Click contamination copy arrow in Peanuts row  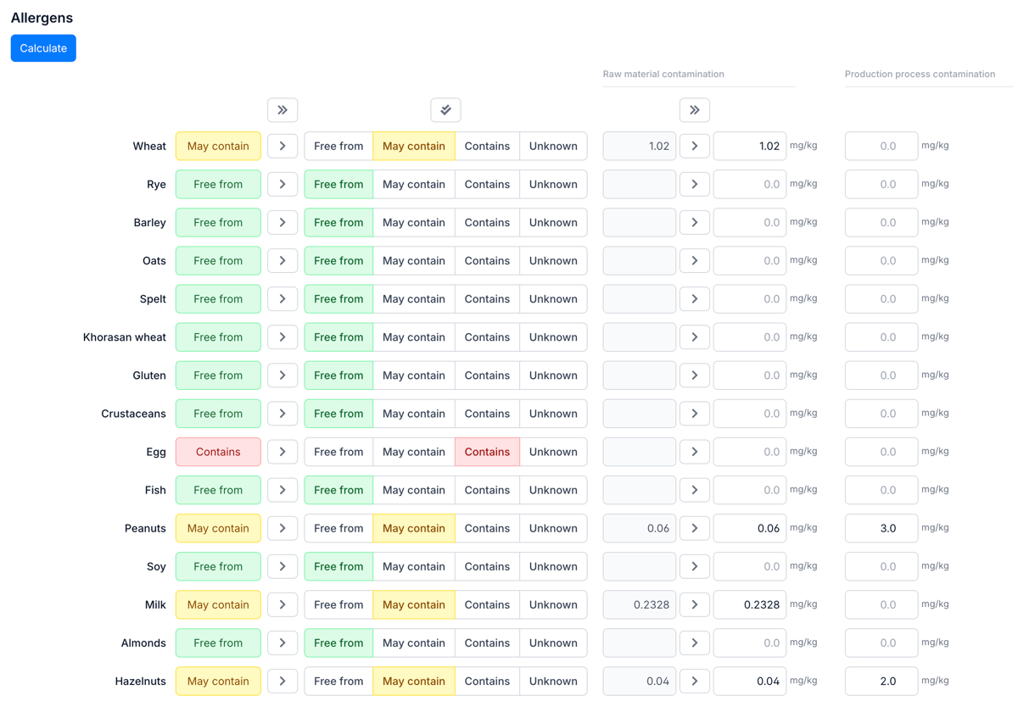694,528
